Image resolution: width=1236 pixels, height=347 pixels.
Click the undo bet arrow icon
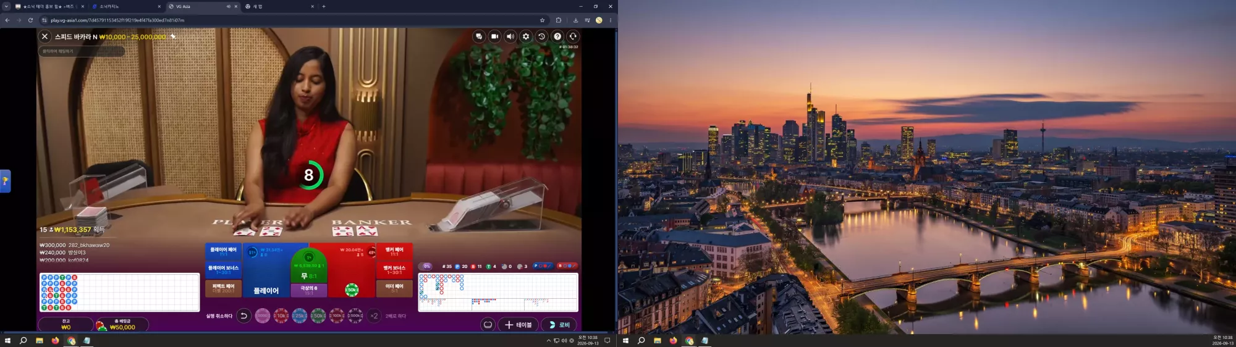(243, 316)
